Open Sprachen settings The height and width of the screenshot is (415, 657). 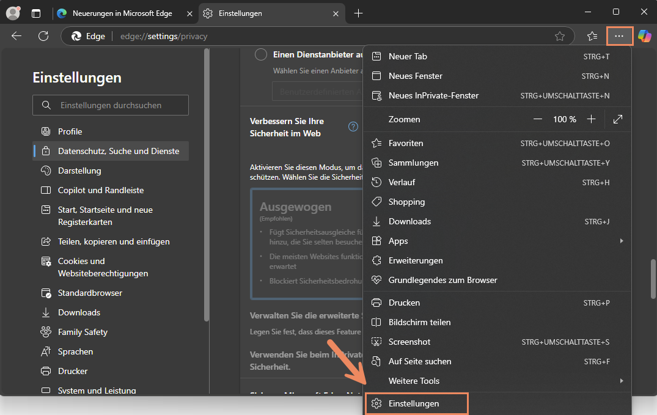[111, 351]
